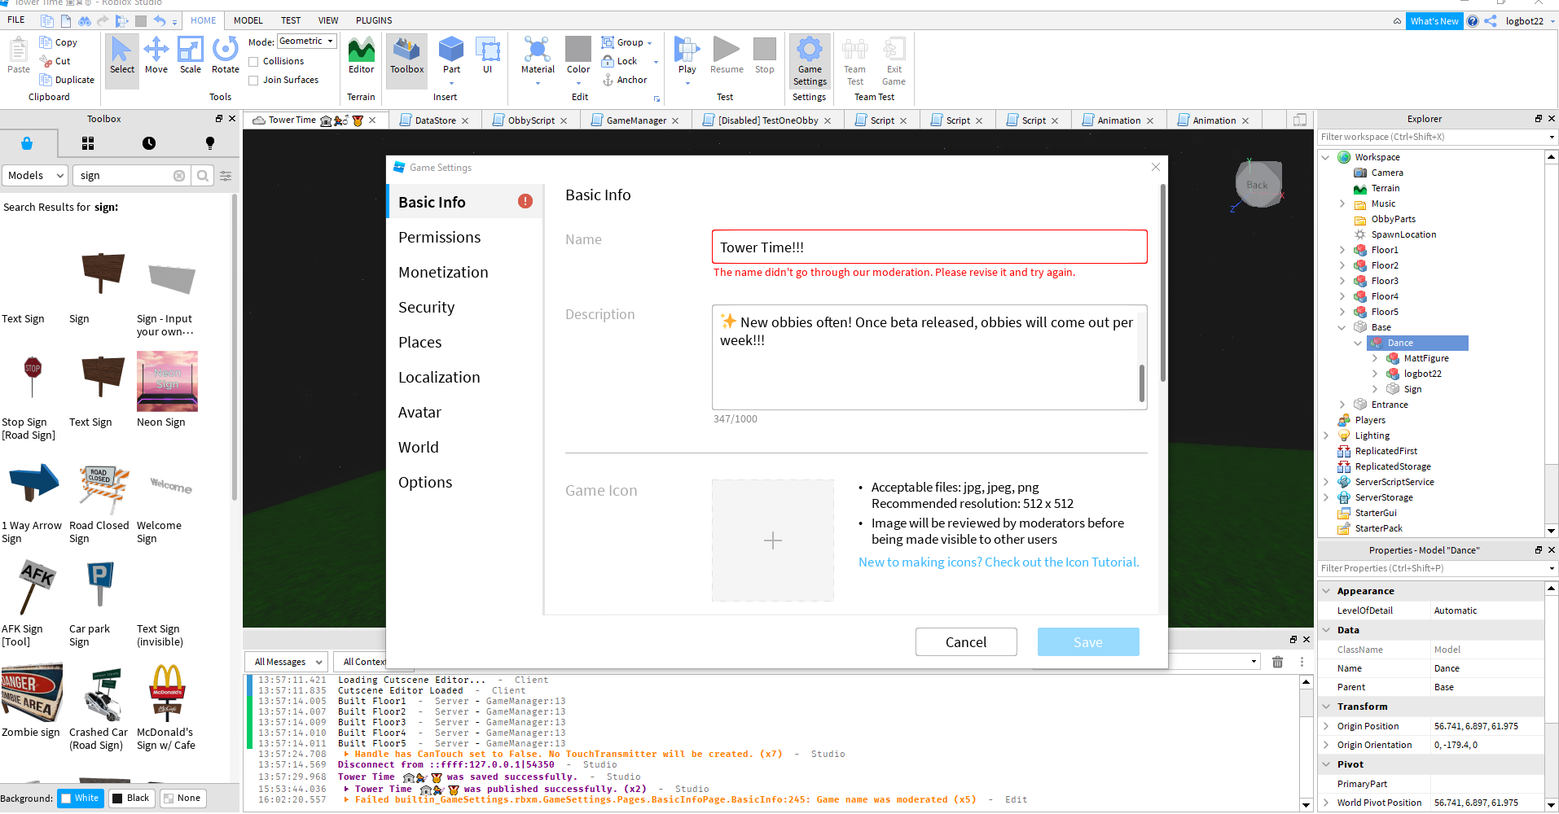1559x814 pixels.
Task: Open the PLUGINS ribbon tab
Action: tap(374, 20)
